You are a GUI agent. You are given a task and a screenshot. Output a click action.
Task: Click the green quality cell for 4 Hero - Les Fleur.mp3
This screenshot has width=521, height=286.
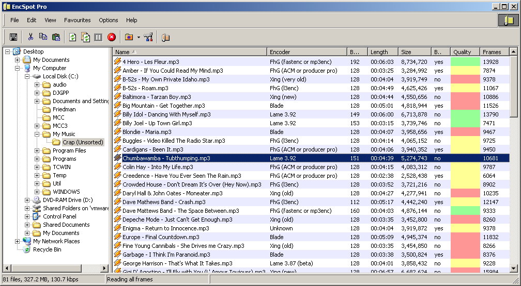click(465, 62)
